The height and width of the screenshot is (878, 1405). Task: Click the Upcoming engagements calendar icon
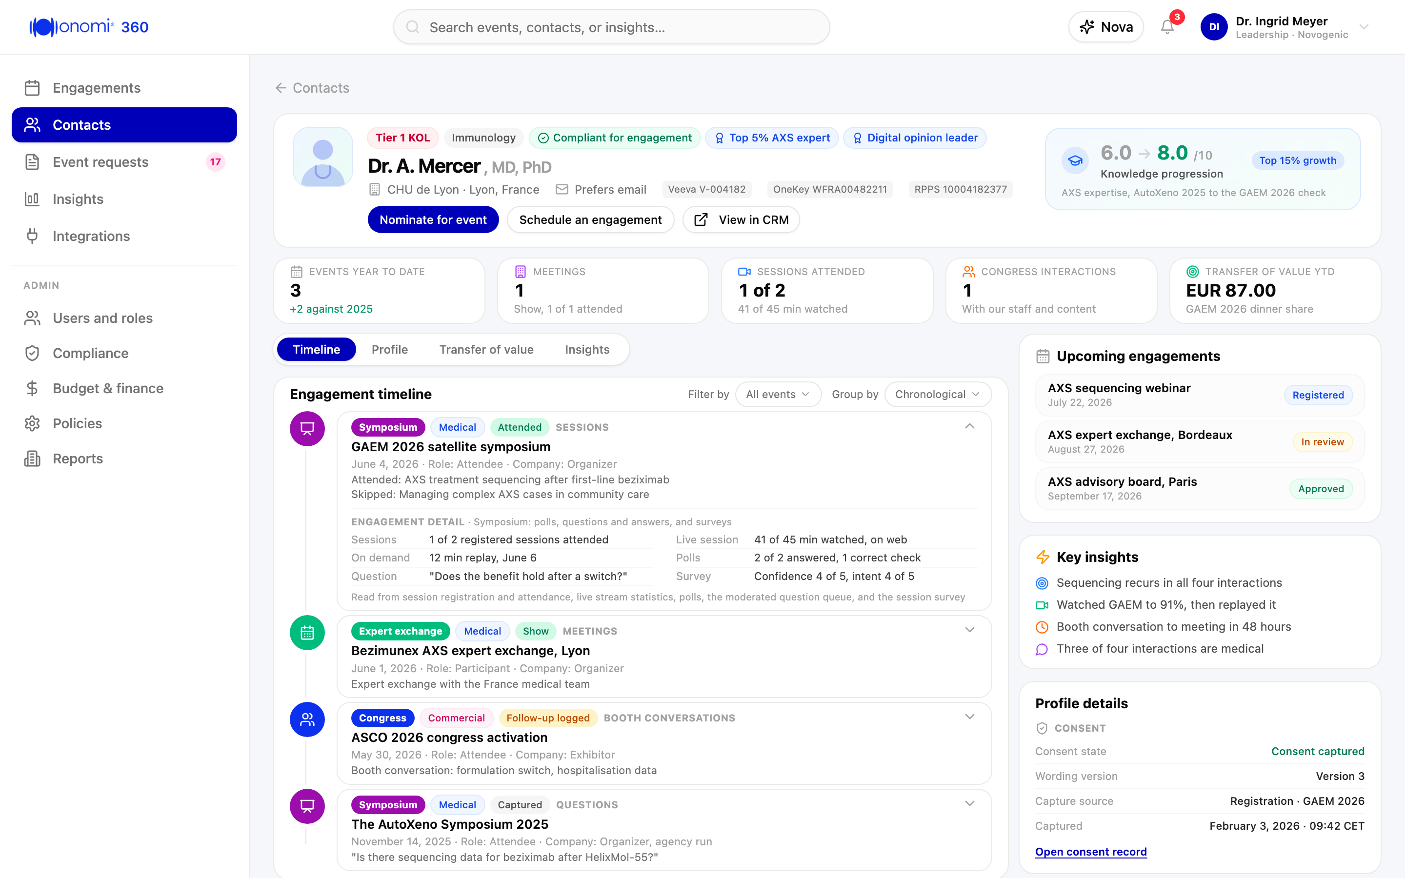point(1043,356)
